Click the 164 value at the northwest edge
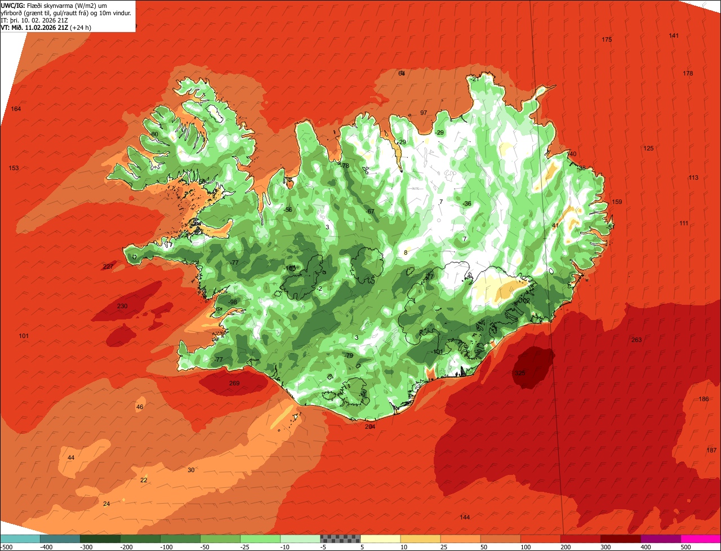Screen dimensions: 721x551 pos(16,109)
